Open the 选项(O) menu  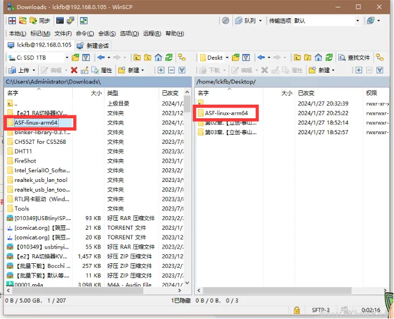tap(129, 34)
